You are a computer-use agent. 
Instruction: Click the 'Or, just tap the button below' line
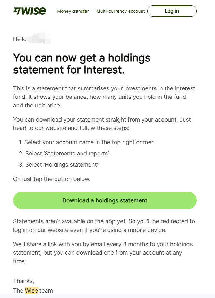(52, 179)
